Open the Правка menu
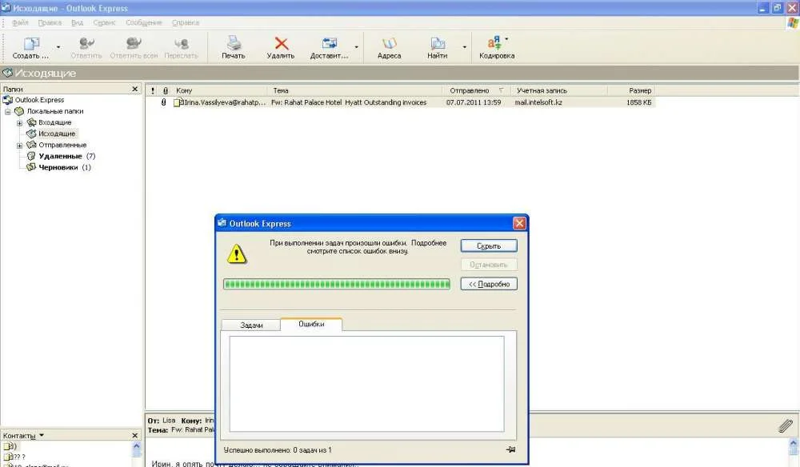The width and height of the screenshot is (800, 467). coord(50,23)
